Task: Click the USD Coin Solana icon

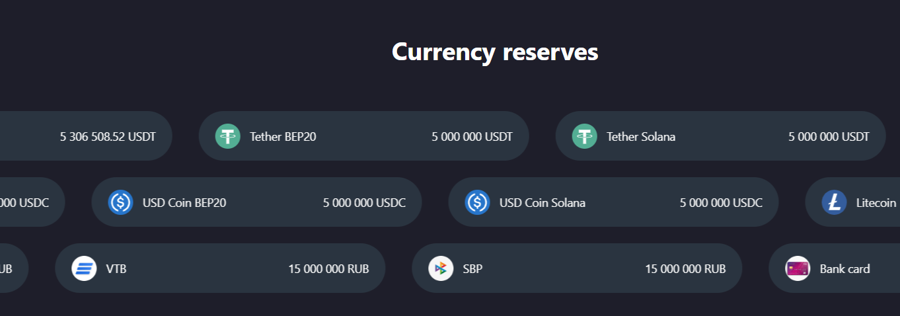Action: pyautogui.click(x=478, y=202)
